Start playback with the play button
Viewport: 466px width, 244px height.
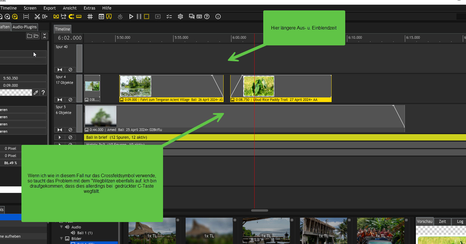131,16
